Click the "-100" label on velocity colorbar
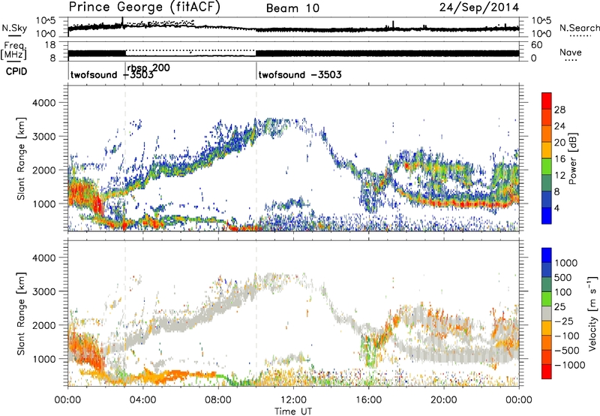Viewport: 600px width, 416px height. [567, 336]
